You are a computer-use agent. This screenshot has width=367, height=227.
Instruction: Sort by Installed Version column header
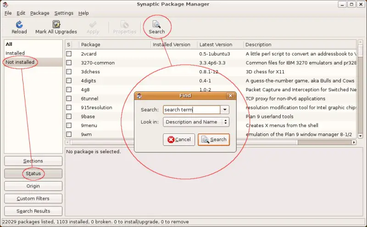[x=174, y=44]
